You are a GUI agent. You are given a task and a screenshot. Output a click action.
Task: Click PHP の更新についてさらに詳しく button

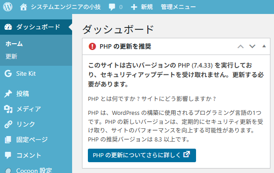tap(142, 155)
